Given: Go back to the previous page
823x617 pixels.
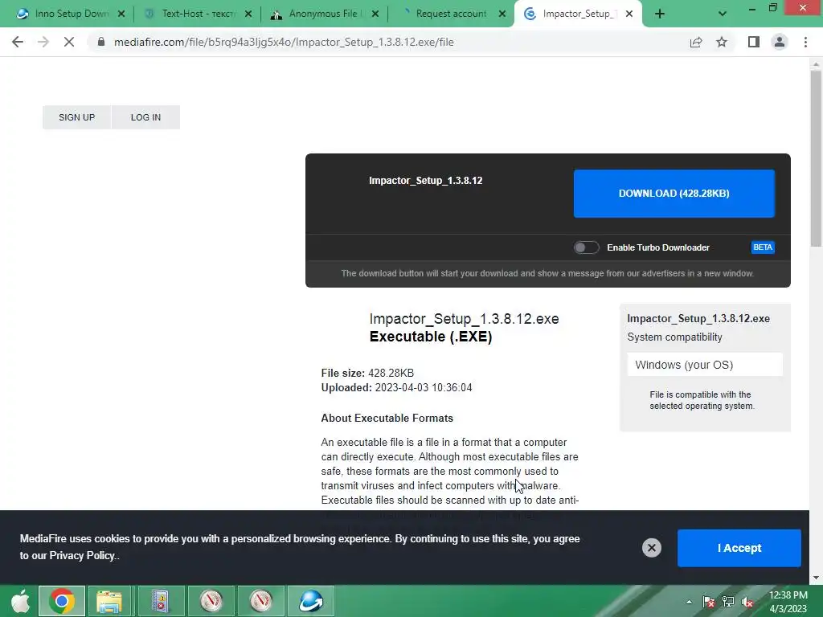Looking at the screenshot, I should coord(18,42).
